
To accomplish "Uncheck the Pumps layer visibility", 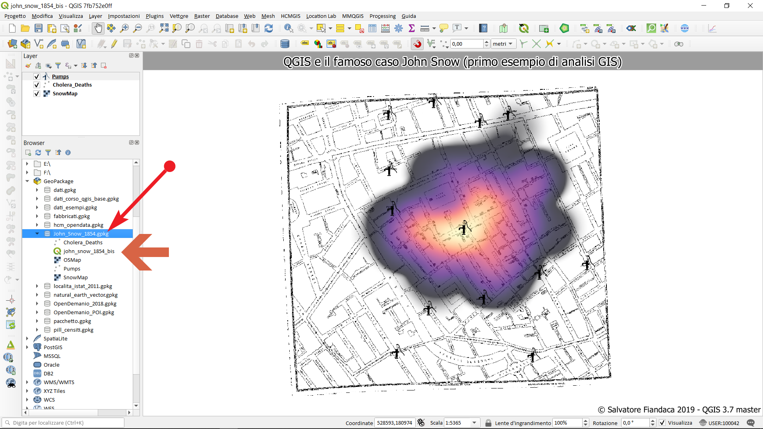I will pos(37,76).
